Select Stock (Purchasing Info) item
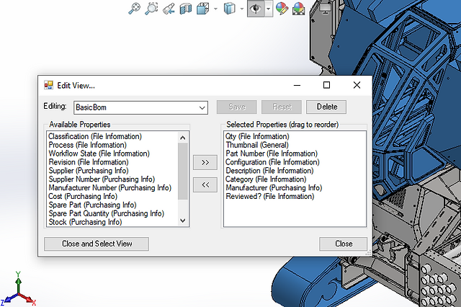 [85, 222]
